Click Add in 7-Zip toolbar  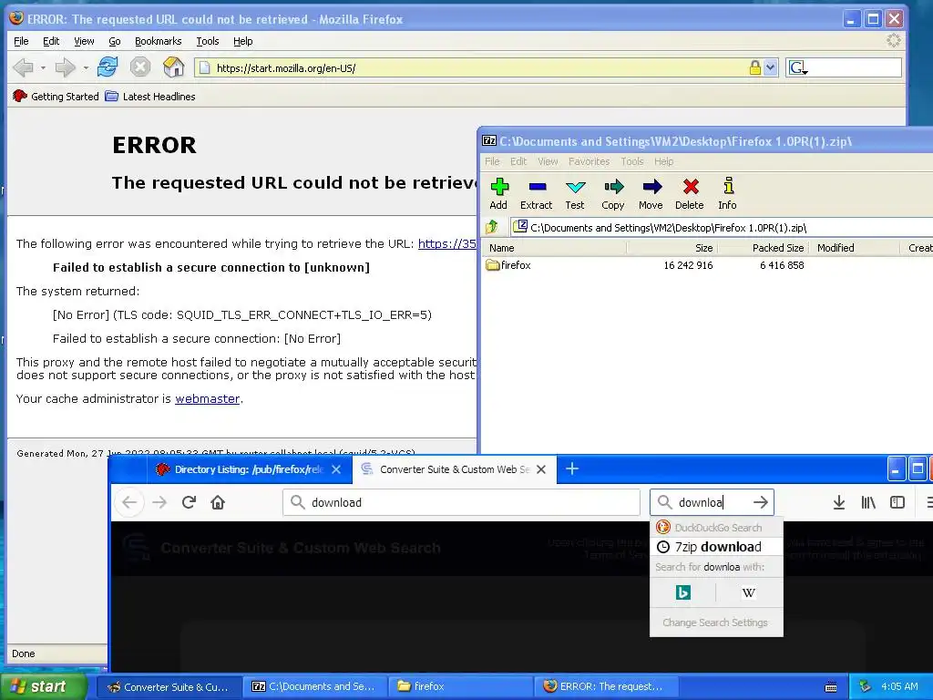coord(498,194)
